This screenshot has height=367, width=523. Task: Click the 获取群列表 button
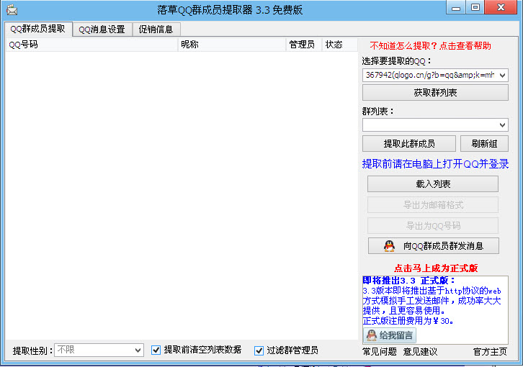click(435, 92)
